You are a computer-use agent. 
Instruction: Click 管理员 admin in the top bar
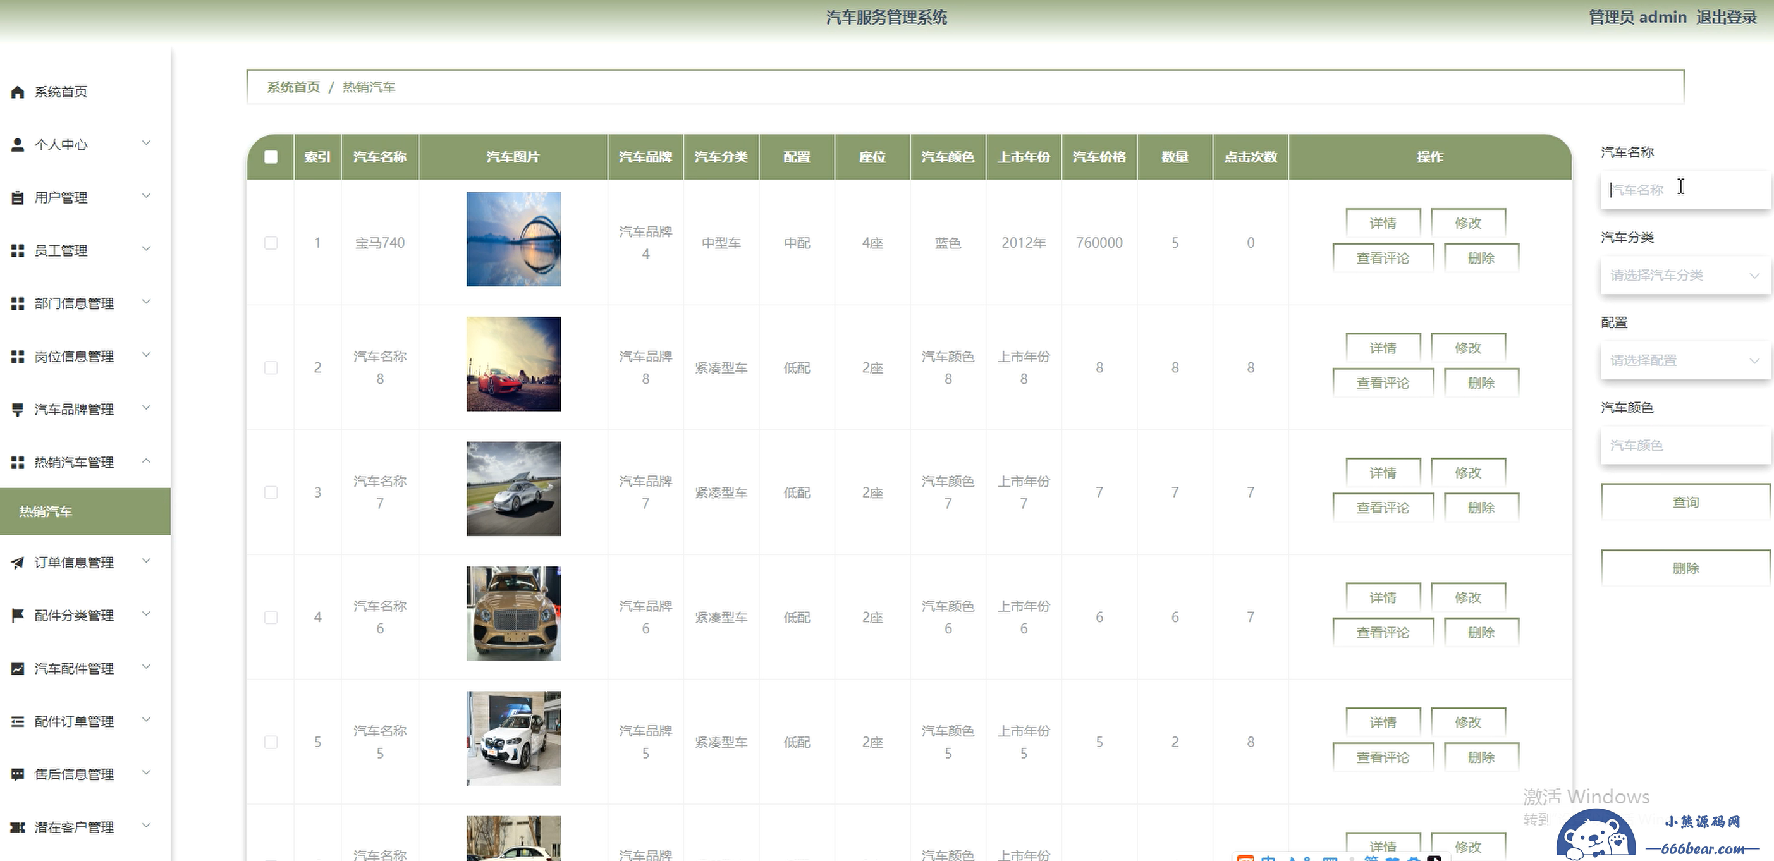pos(1637,17)
